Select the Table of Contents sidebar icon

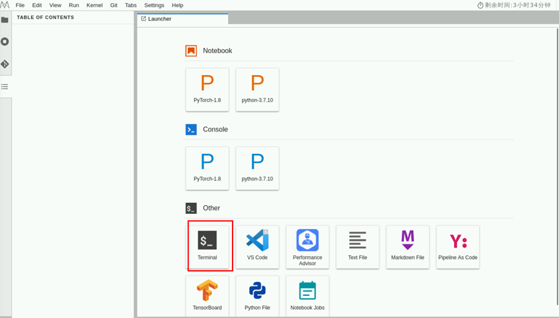(5, 87)
